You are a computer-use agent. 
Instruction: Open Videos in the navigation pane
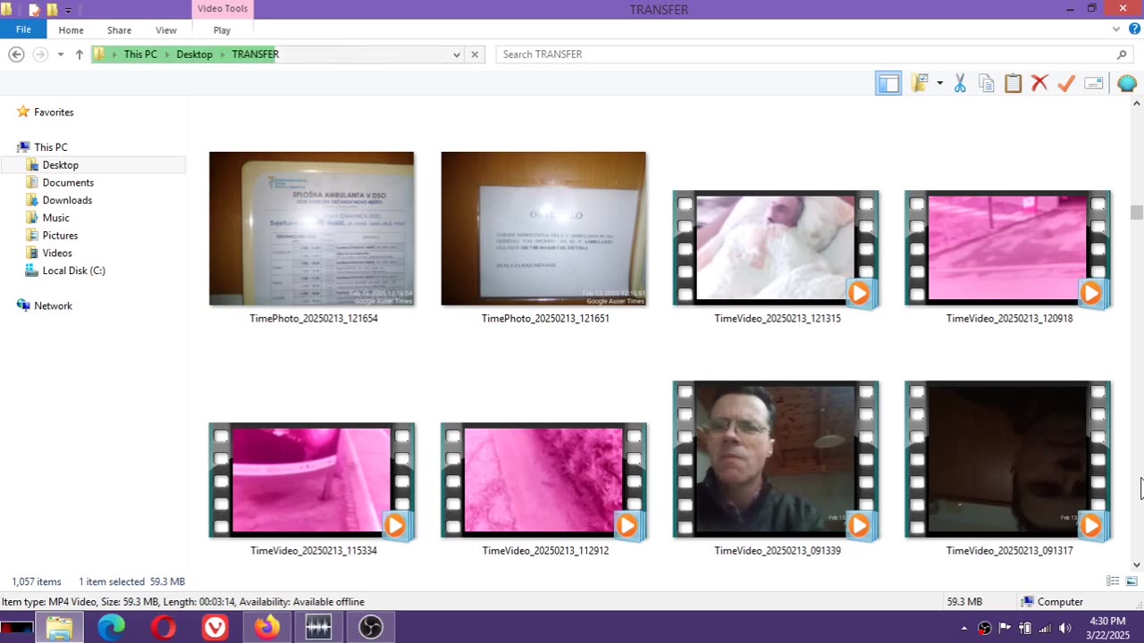tap(57, 254)
